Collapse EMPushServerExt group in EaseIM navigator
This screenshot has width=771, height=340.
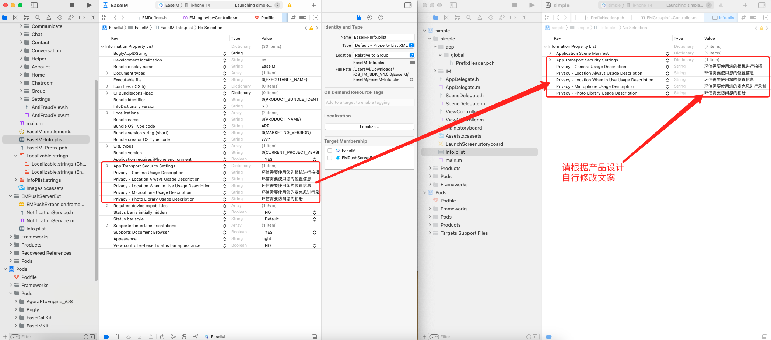click(x=11, y=196)
